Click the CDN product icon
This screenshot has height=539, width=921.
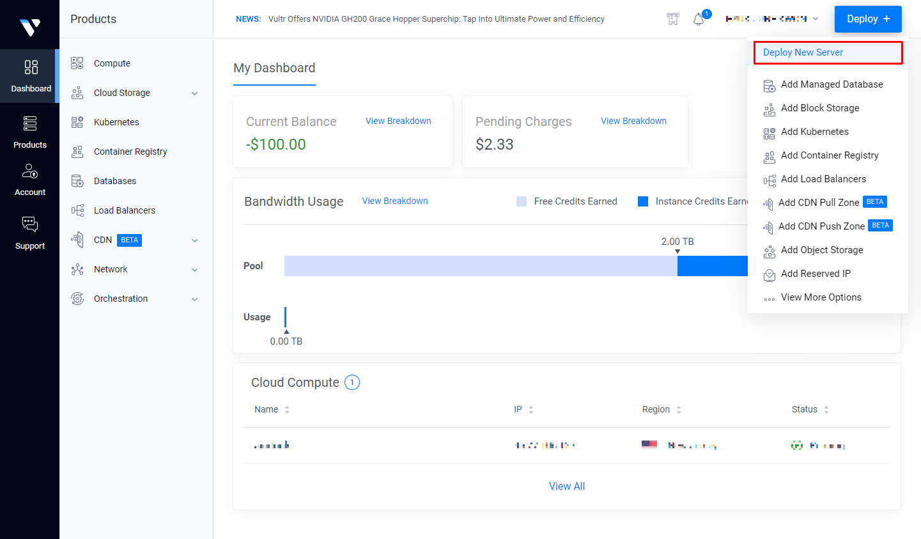pyautogui.click(x=77, y=240)
